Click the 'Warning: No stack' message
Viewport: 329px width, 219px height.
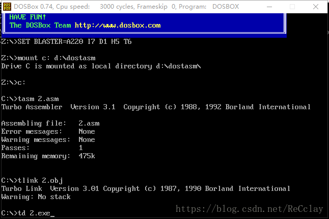pyautogui.click(x=36, y=197)
